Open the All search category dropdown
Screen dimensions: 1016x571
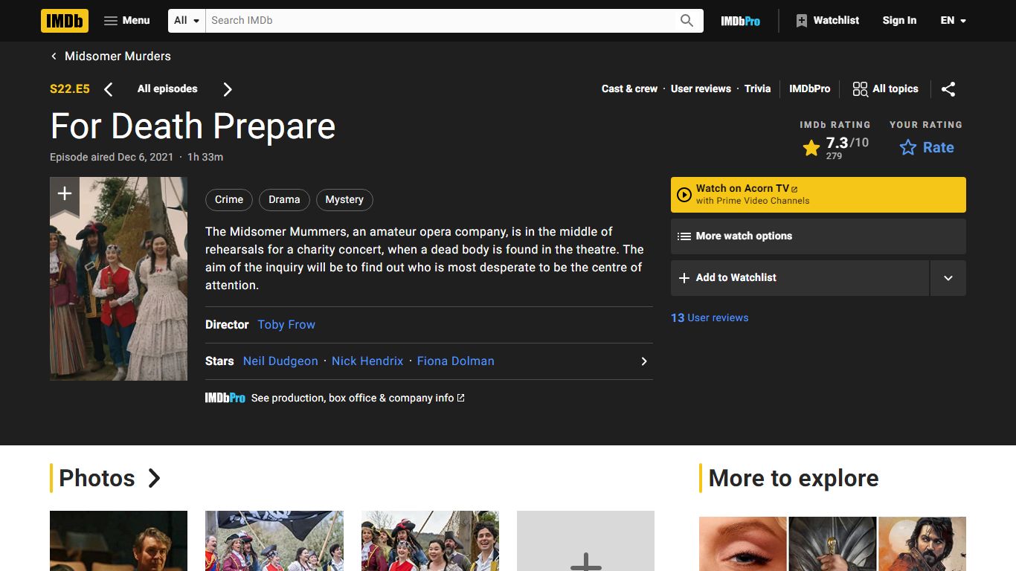coord(187,21)
